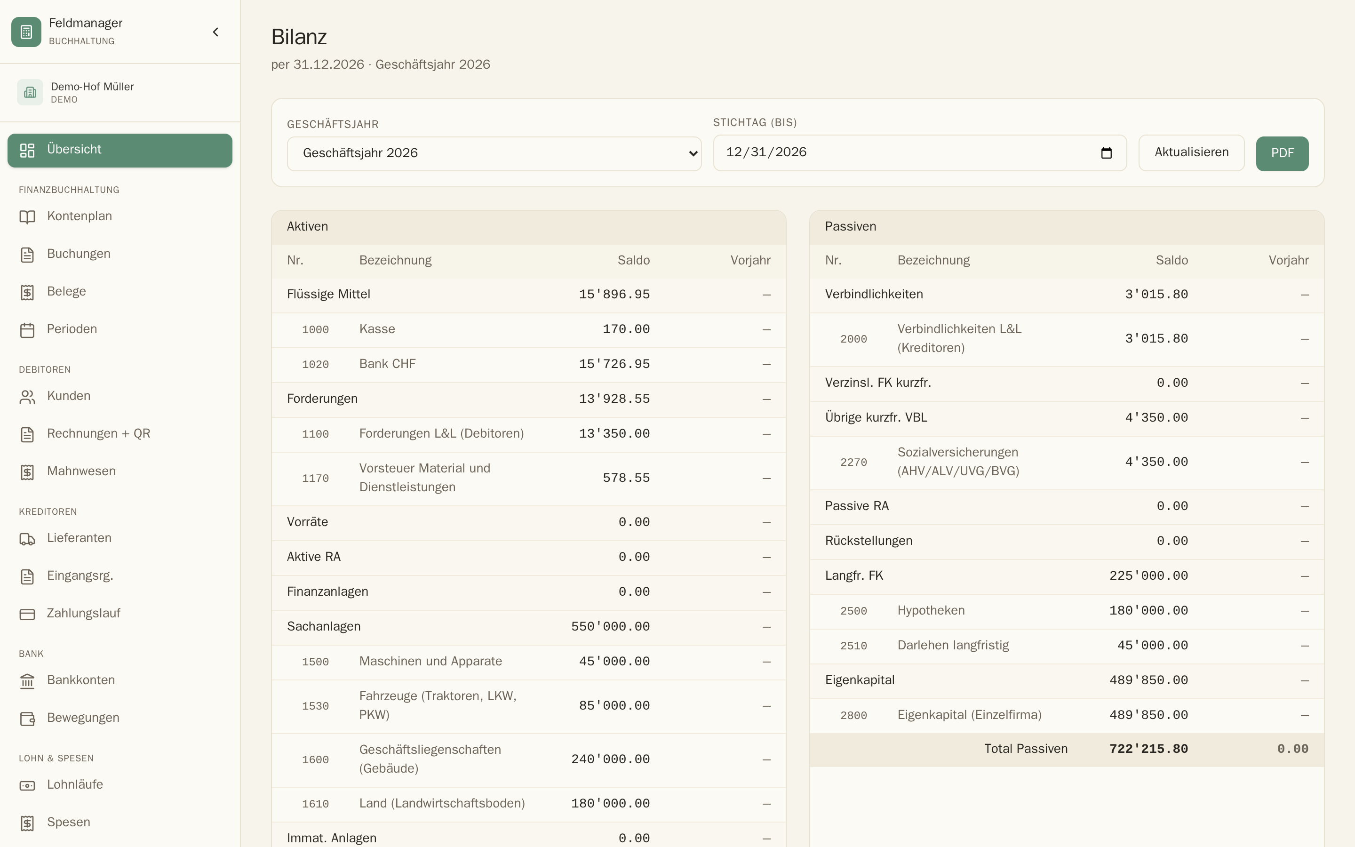The width and height of the screenshot is (1355, 847).
Task: Navigate to Belege
Action: click(120, 292)
